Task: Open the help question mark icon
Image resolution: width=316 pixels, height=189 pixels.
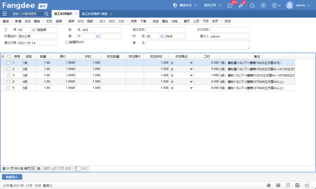Action: point(274,5)
